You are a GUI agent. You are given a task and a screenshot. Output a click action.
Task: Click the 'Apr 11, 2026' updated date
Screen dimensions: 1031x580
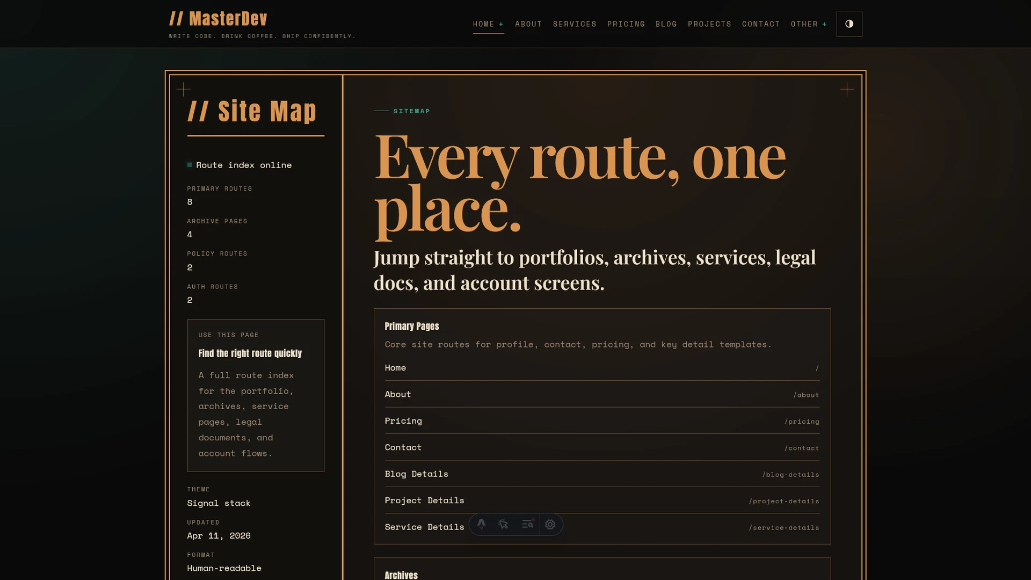tap(219, 535)
